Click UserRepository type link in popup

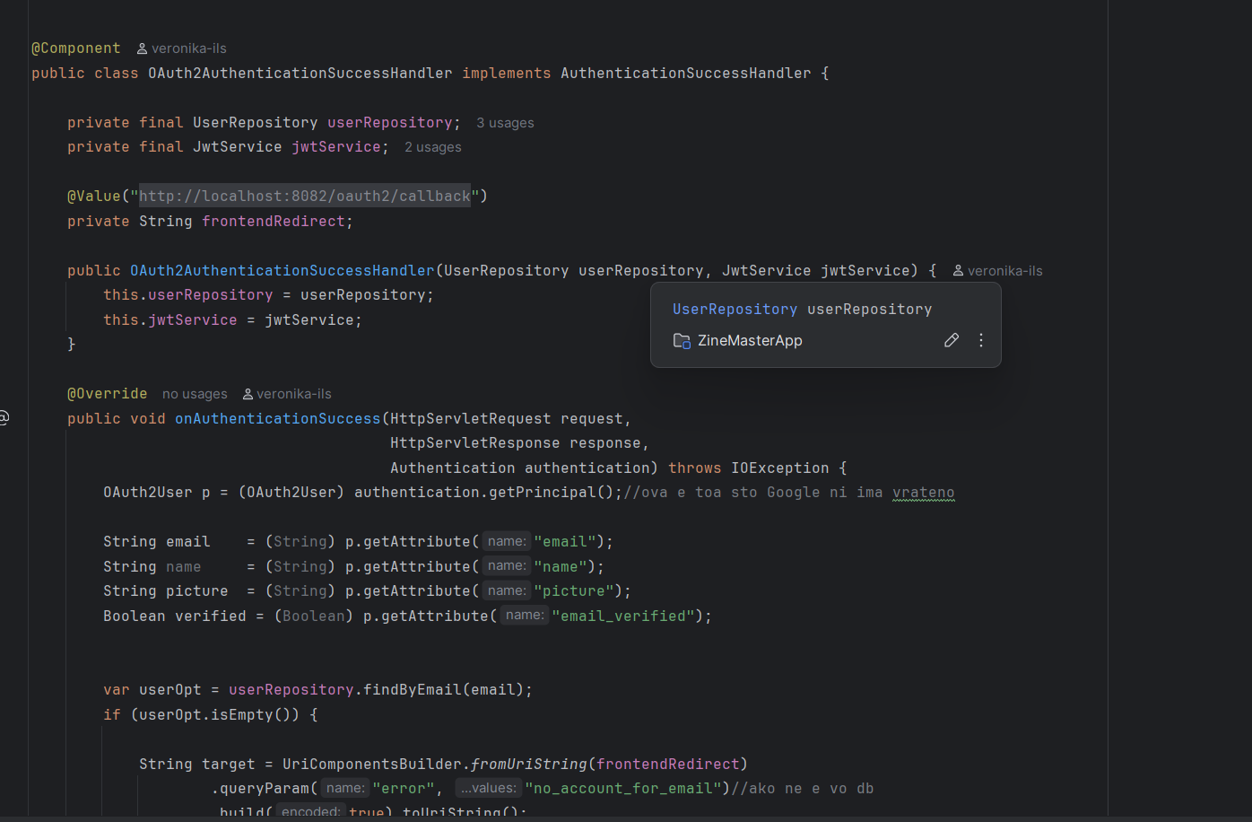click(x=735, y=309)
